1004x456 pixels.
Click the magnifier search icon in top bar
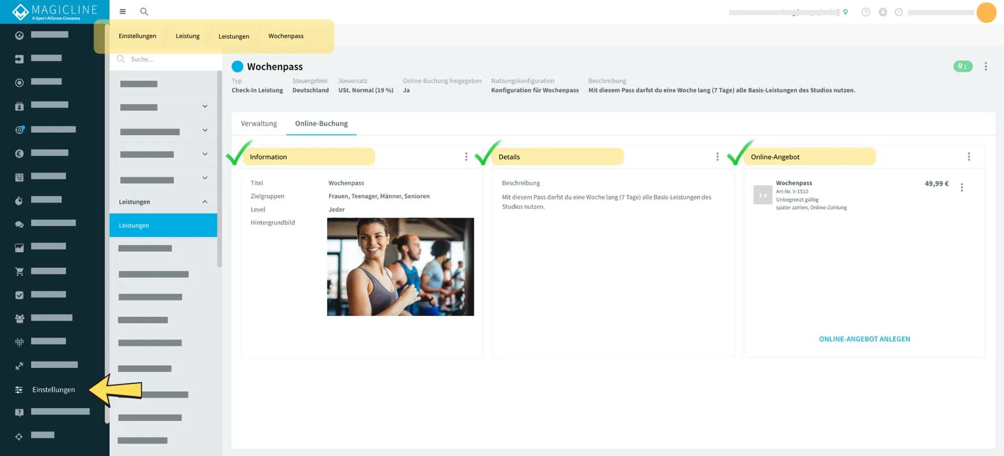[x=144, y=12]
